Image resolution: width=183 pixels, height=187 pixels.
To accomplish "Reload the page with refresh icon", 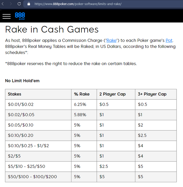I will [19, 4].
